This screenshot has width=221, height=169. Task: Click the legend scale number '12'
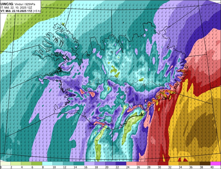(x=64, y=167)
